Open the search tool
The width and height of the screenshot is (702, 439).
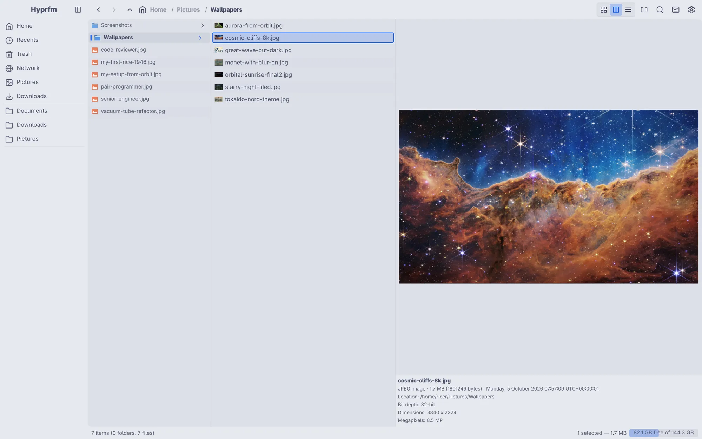click(660, 10)
